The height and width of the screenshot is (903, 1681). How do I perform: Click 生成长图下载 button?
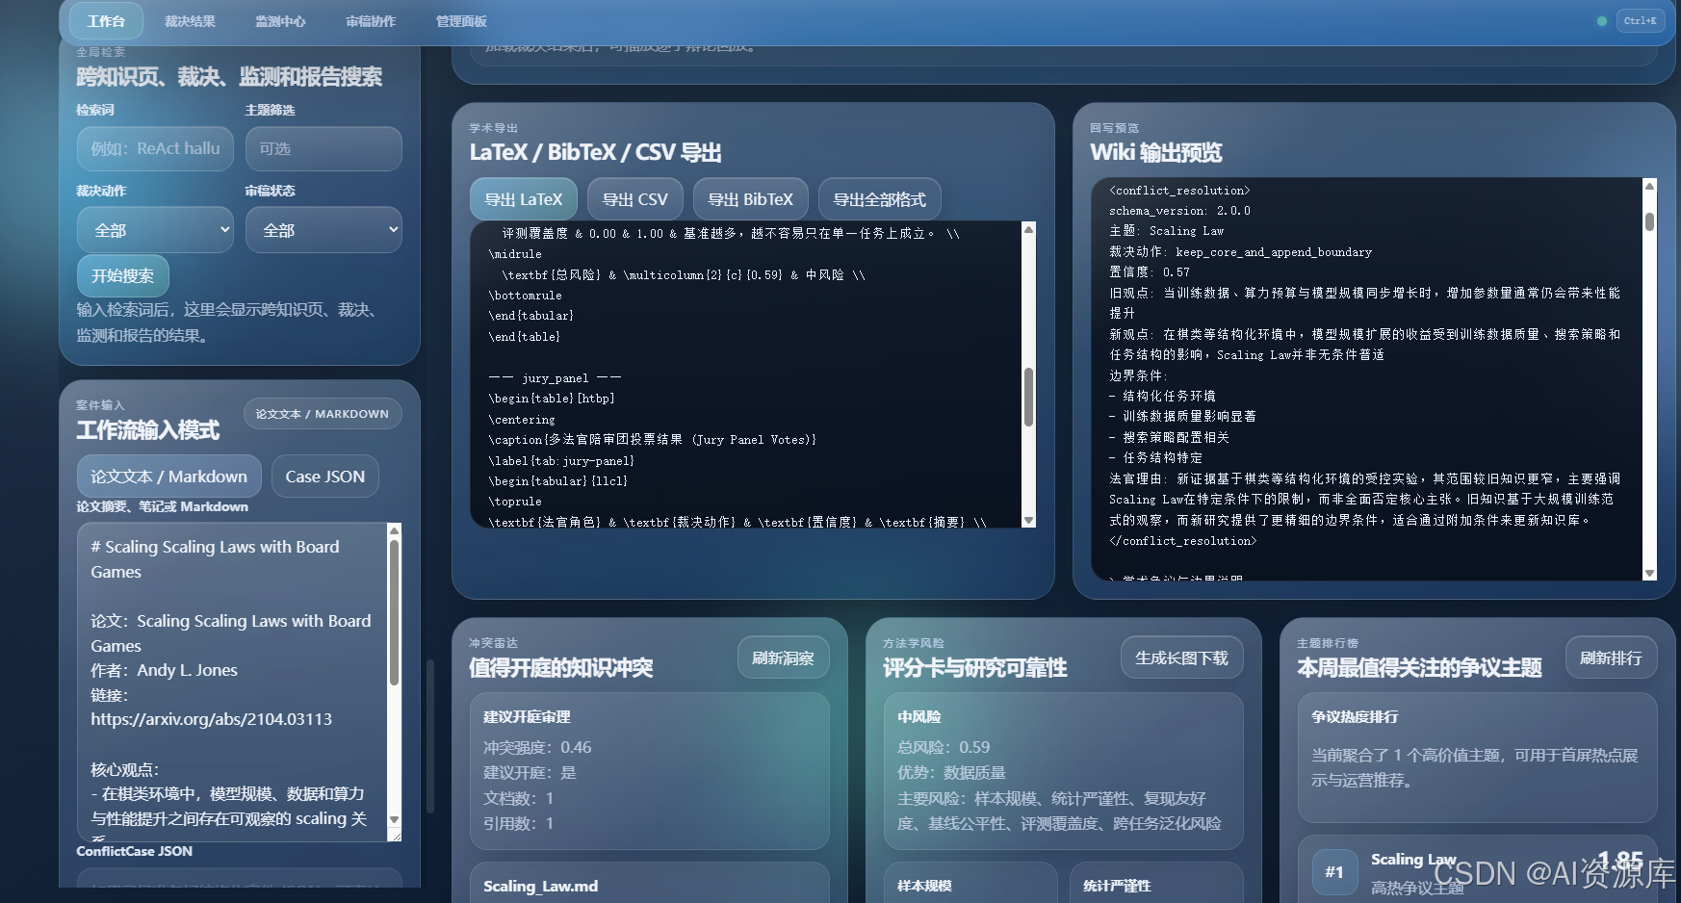tap(1182, 658)
